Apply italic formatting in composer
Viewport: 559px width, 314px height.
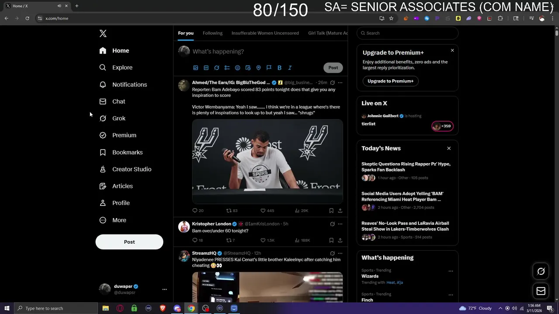tap(290, 68)
